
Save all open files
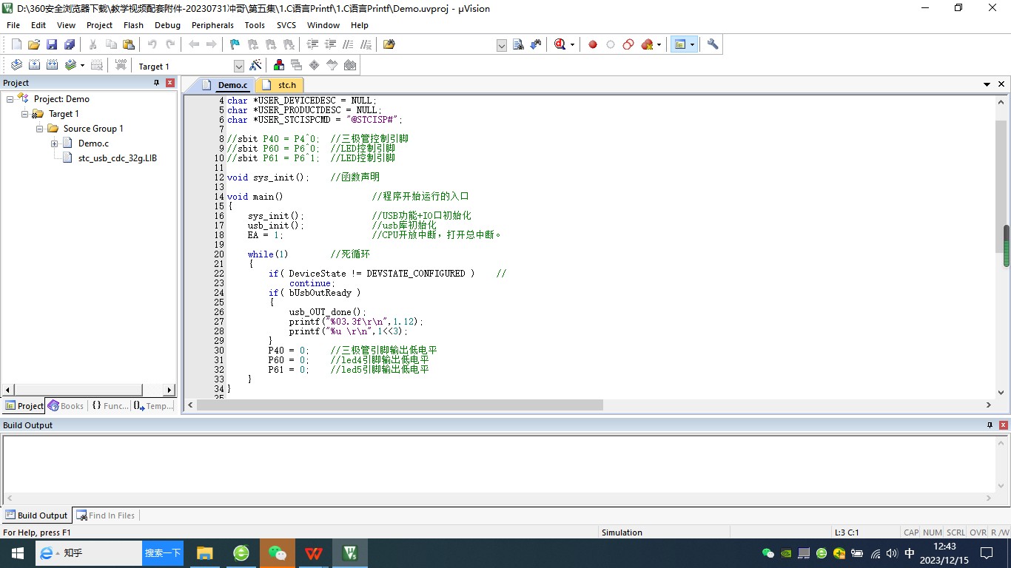point(70,44)
